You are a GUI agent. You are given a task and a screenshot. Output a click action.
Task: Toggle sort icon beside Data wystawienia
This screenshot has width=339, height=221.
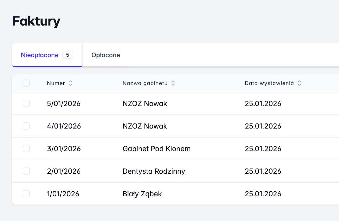point(299,83)
